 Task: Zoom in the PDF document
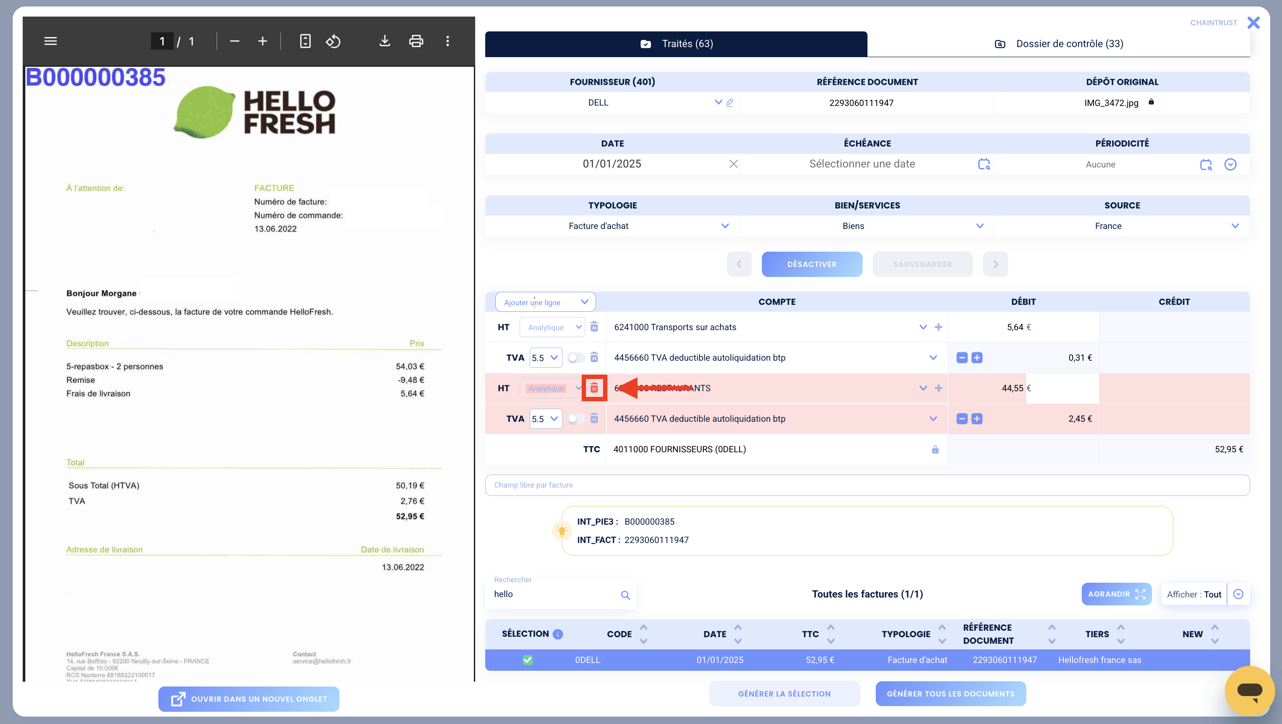coord(262,41)
